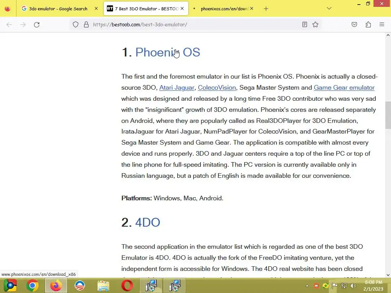Viewport: 391px width, 293px height.
Task: Go forward one page
Action: pyautogui.click(x=23, y=25)
